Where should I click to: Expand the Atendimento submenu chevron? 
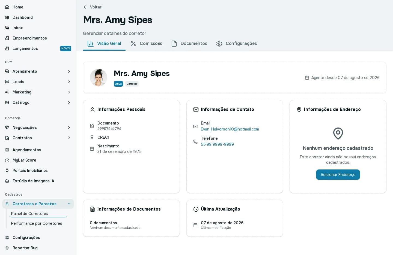69,71
